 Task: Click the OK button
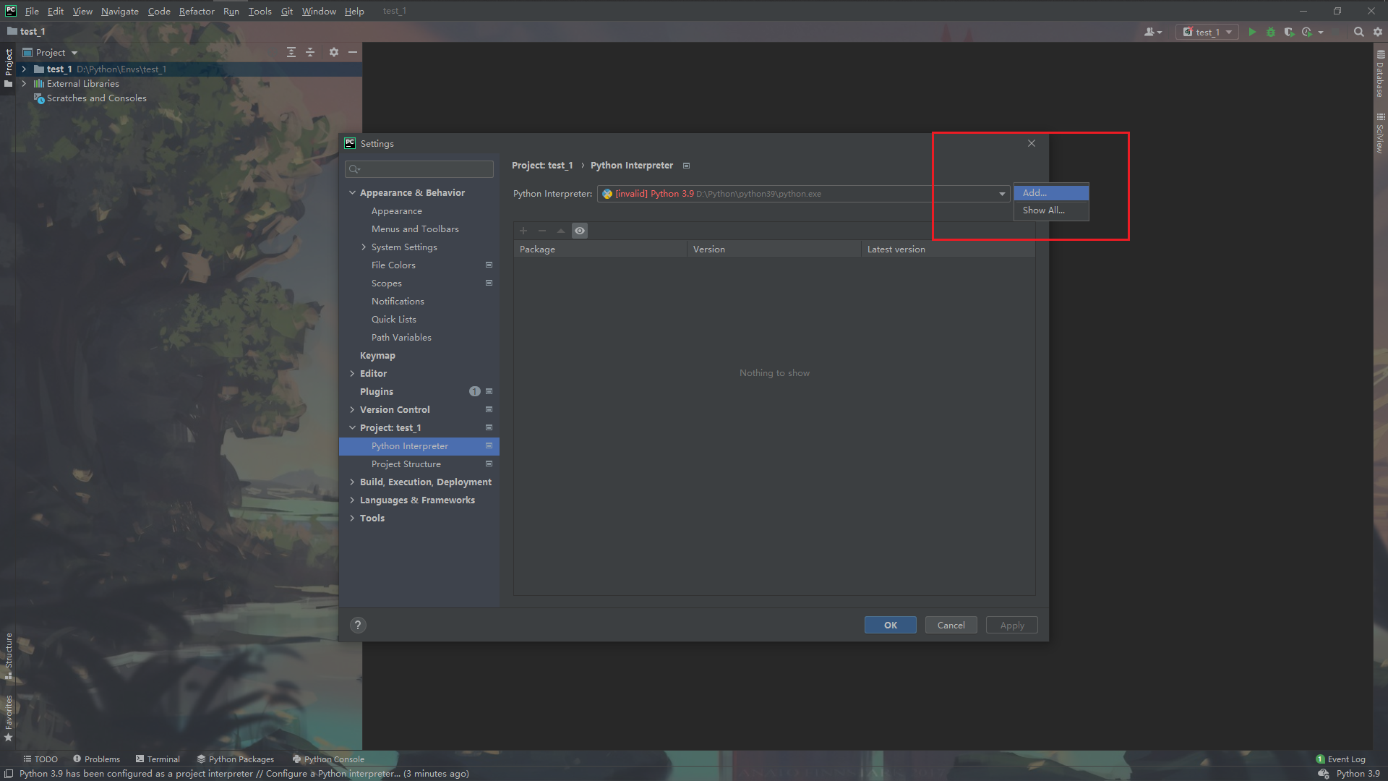point(890,626)
